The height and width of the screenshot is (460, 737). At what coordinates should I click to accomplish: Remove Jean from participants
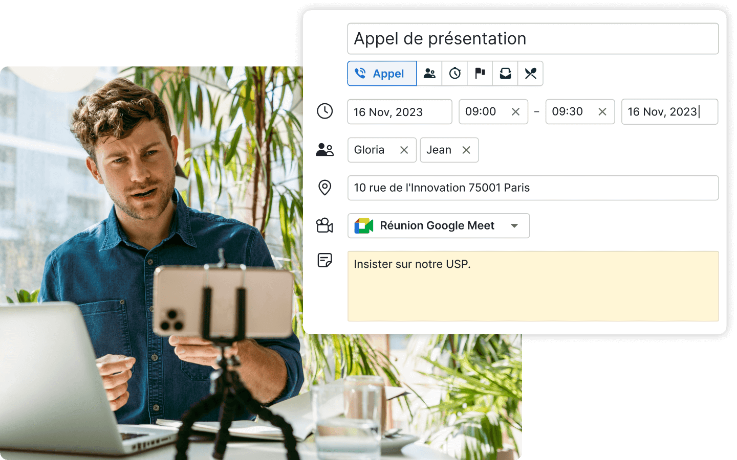[466, 150]
